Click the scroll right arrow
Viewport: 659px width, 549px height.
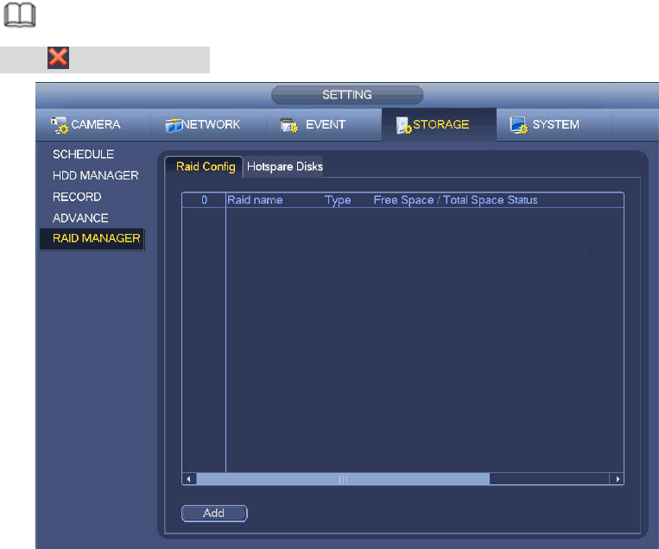pos(617,479)
